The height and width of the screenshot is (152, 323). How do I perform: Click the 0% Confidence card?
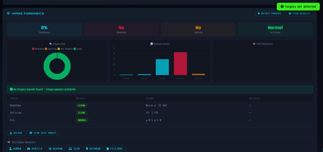pyautogui.click(x=44, y=30)
